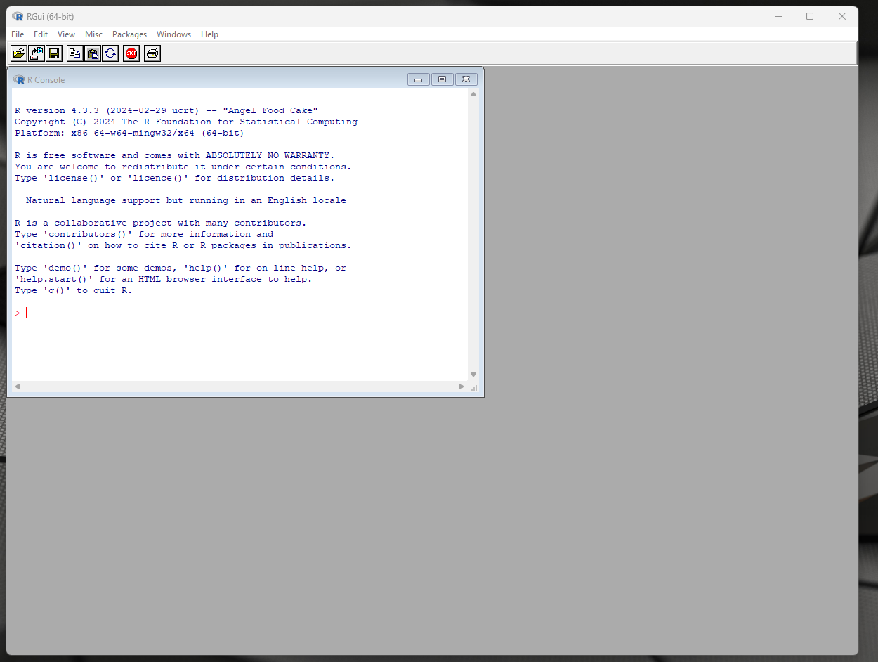This screenshot has height=662, width=878.
Task: Maximize the R Console window
Action: (x=442, y=79)
